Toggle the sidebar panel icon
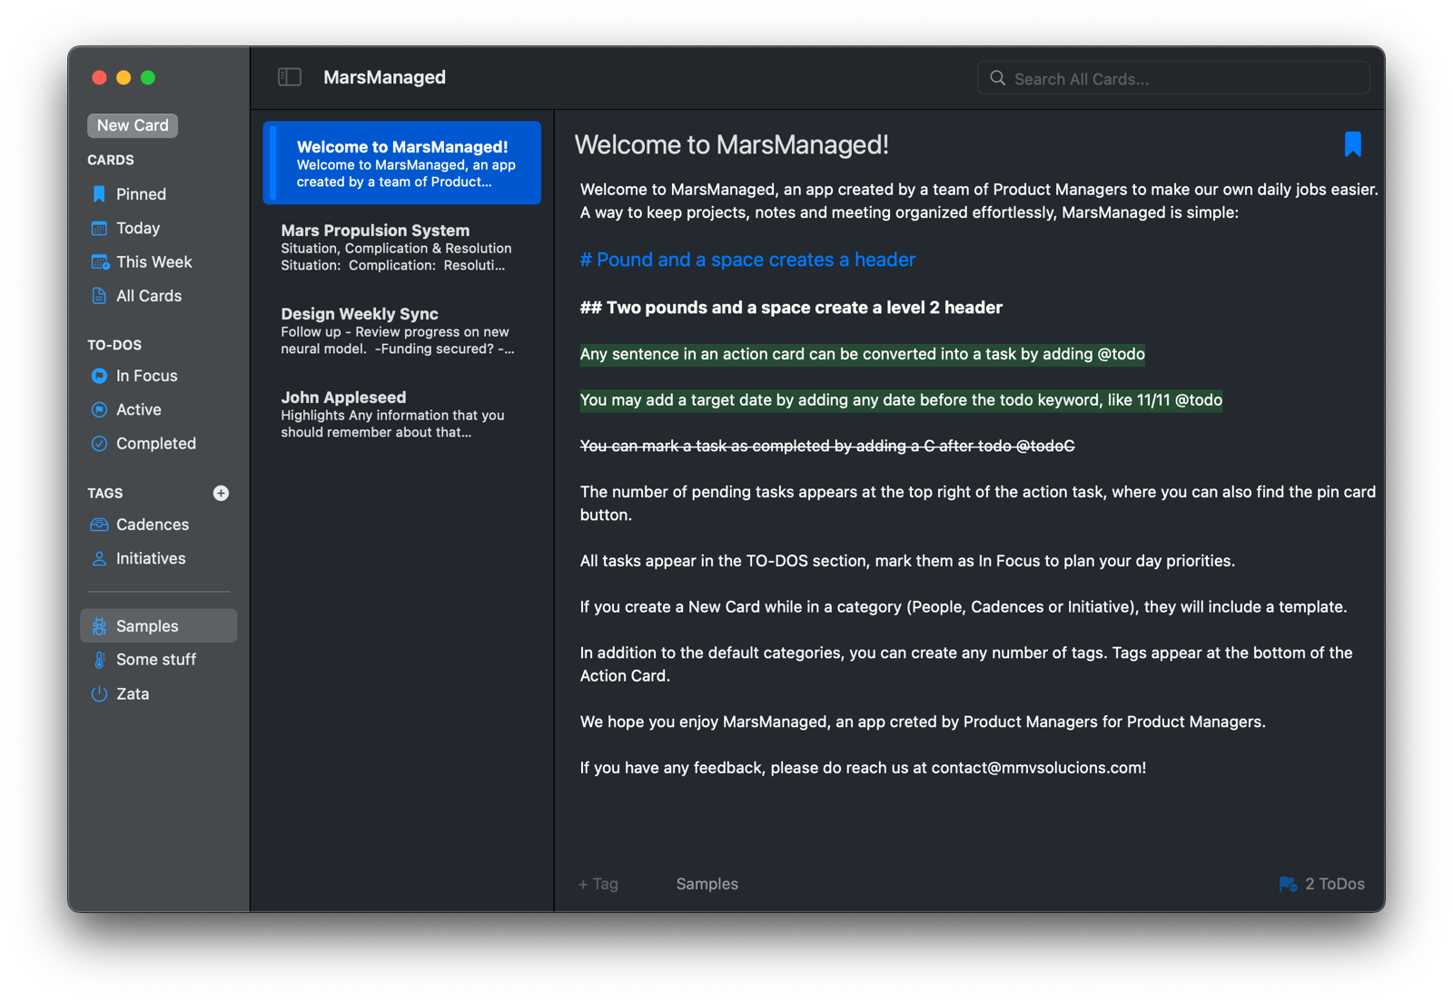1453x1002 pixels. 290,77
